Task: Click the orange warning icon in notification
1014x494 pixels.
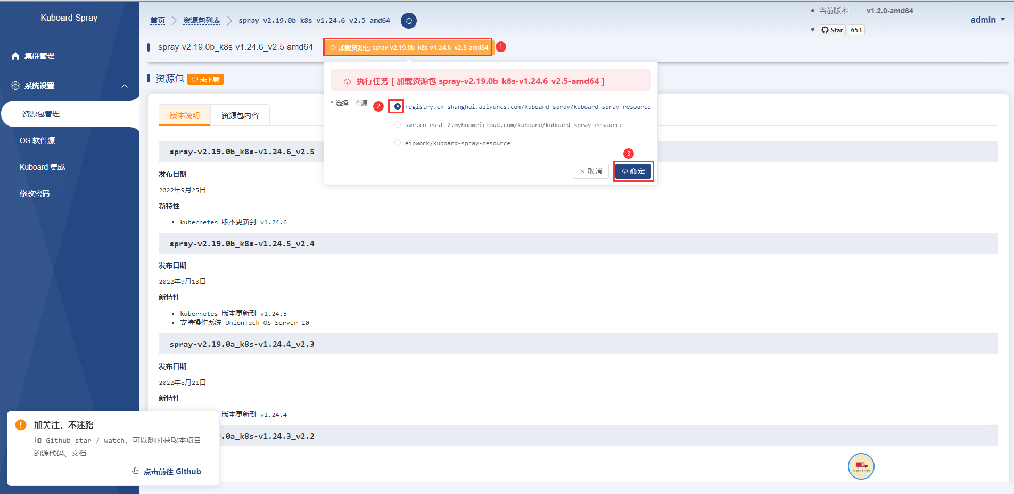Action: pos(21,425)
